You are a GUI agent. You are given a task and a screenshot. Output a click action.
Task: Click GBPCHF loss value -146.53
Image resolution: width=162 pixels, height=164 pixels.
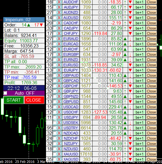(115, 86)
